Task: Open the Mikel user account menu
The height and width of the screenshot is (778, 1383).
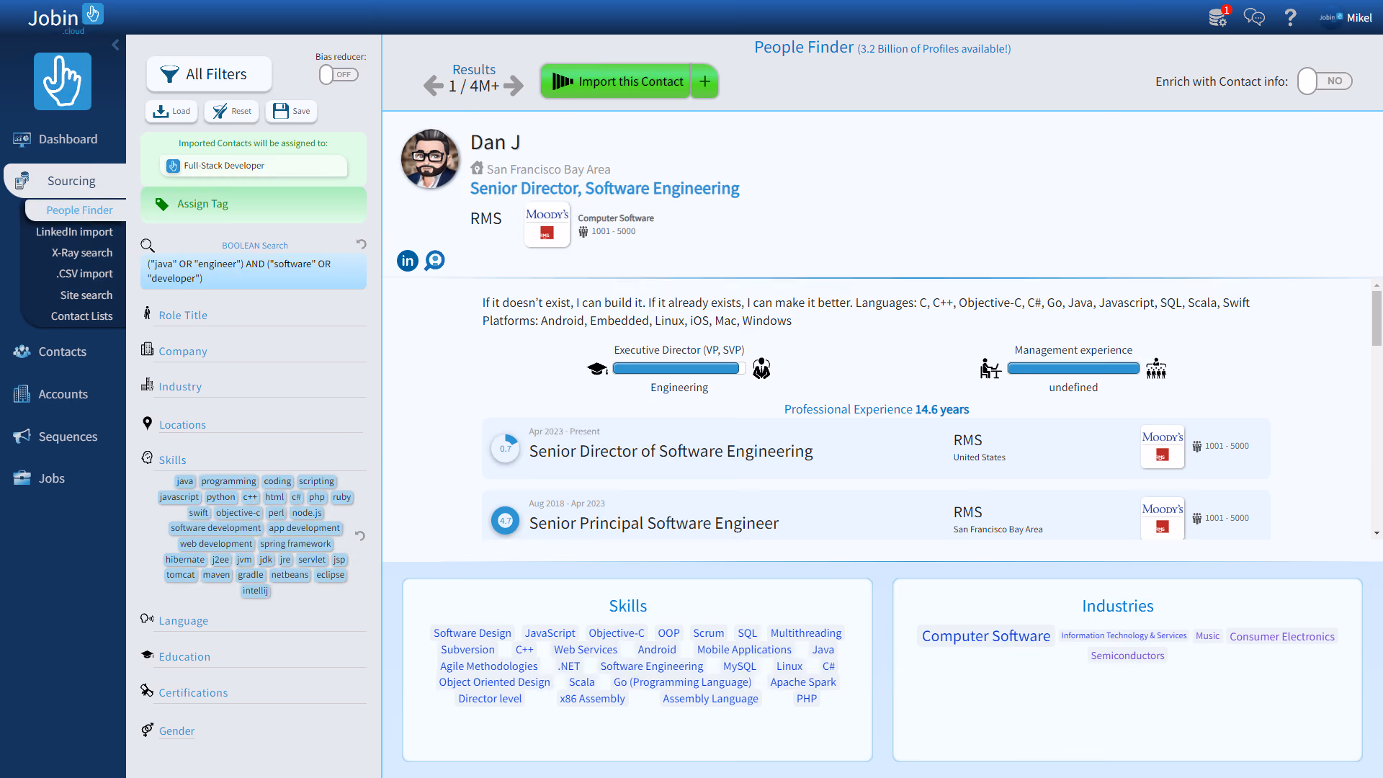Action: click(x=1345, y=17)
